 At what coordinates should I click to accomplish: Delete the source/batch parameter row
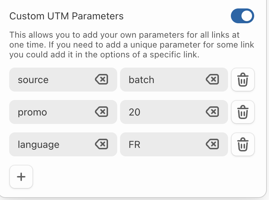click(x=243, y=80)
